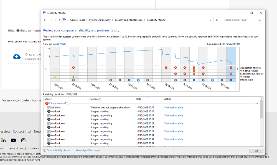The image size is (277, 165).
Task: Open Save reliability history link
Action: (59, 150)
